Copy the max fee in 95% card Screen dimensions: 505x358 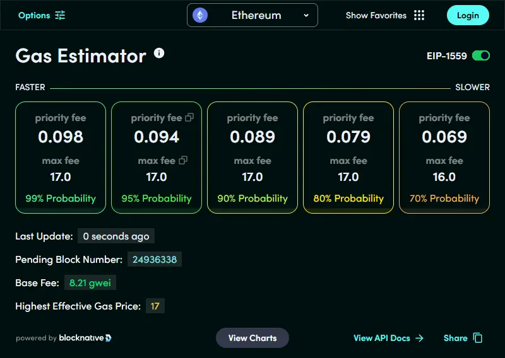[x=183, y=160]
